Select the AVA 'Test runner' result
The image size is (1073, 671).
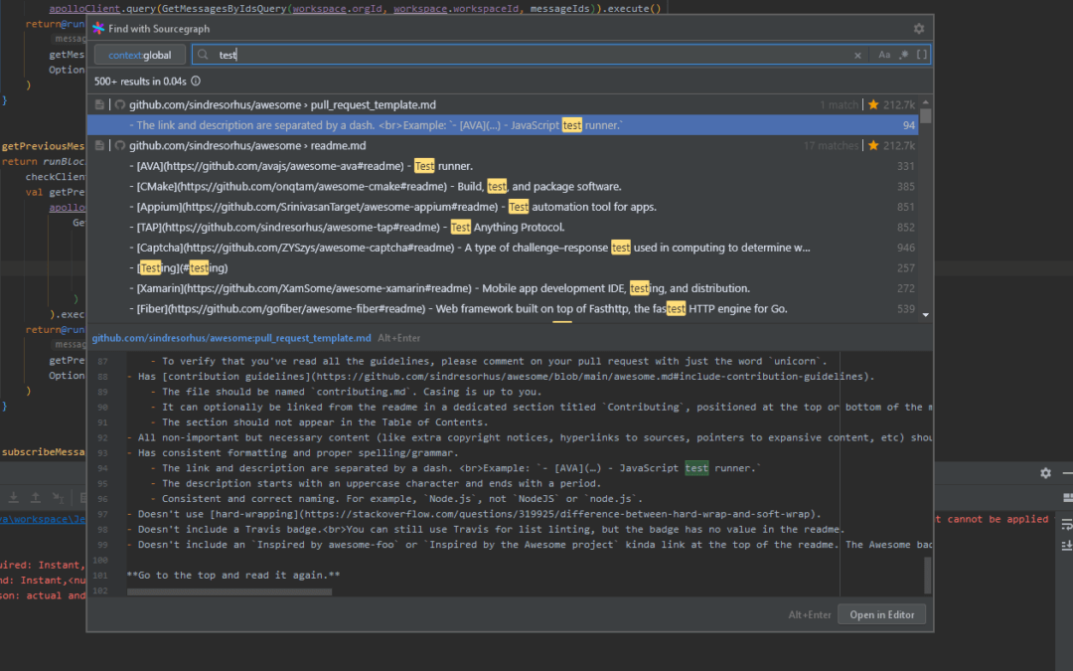(x=503, y=166)
